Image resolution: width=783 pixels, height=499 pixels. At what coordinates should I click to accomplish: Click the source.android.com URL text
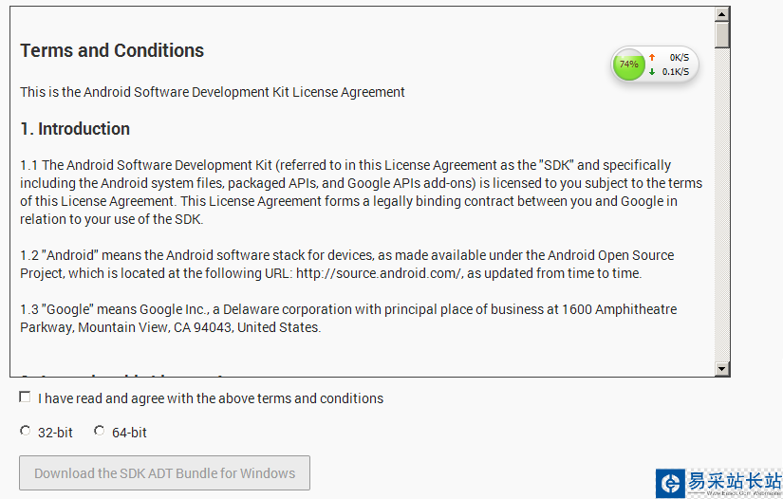(x=378, y=273)
